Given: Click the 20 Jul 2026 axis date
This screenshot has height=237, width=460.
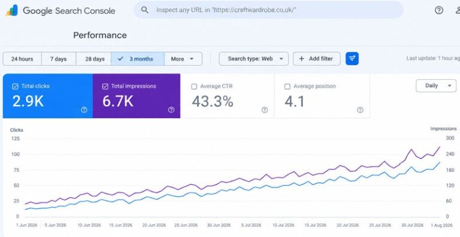Looking at the screenshot, I should tap(347, 225).
